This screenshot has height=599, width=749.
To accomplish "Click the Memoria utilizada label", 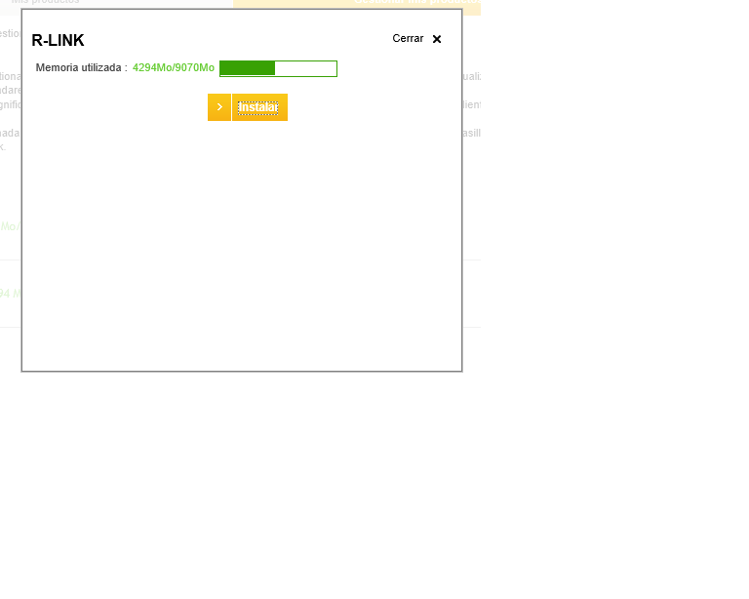I will point(81,68).
